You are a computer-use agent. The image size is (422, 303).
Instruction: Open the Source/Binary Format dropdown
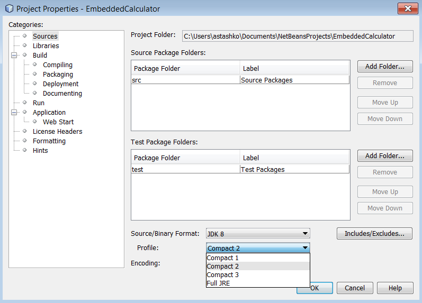pos(258,233)
